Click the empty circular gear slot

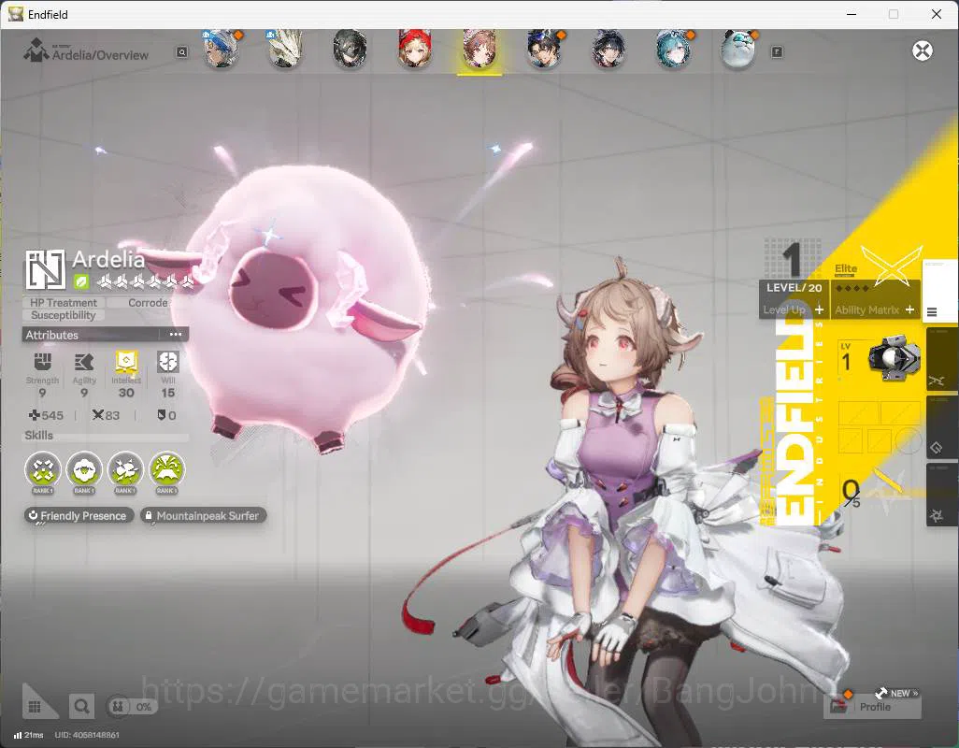908,440
